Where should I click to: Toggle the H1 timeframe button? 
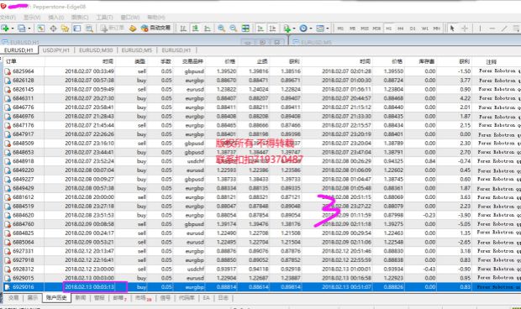[x=388, y=29]
